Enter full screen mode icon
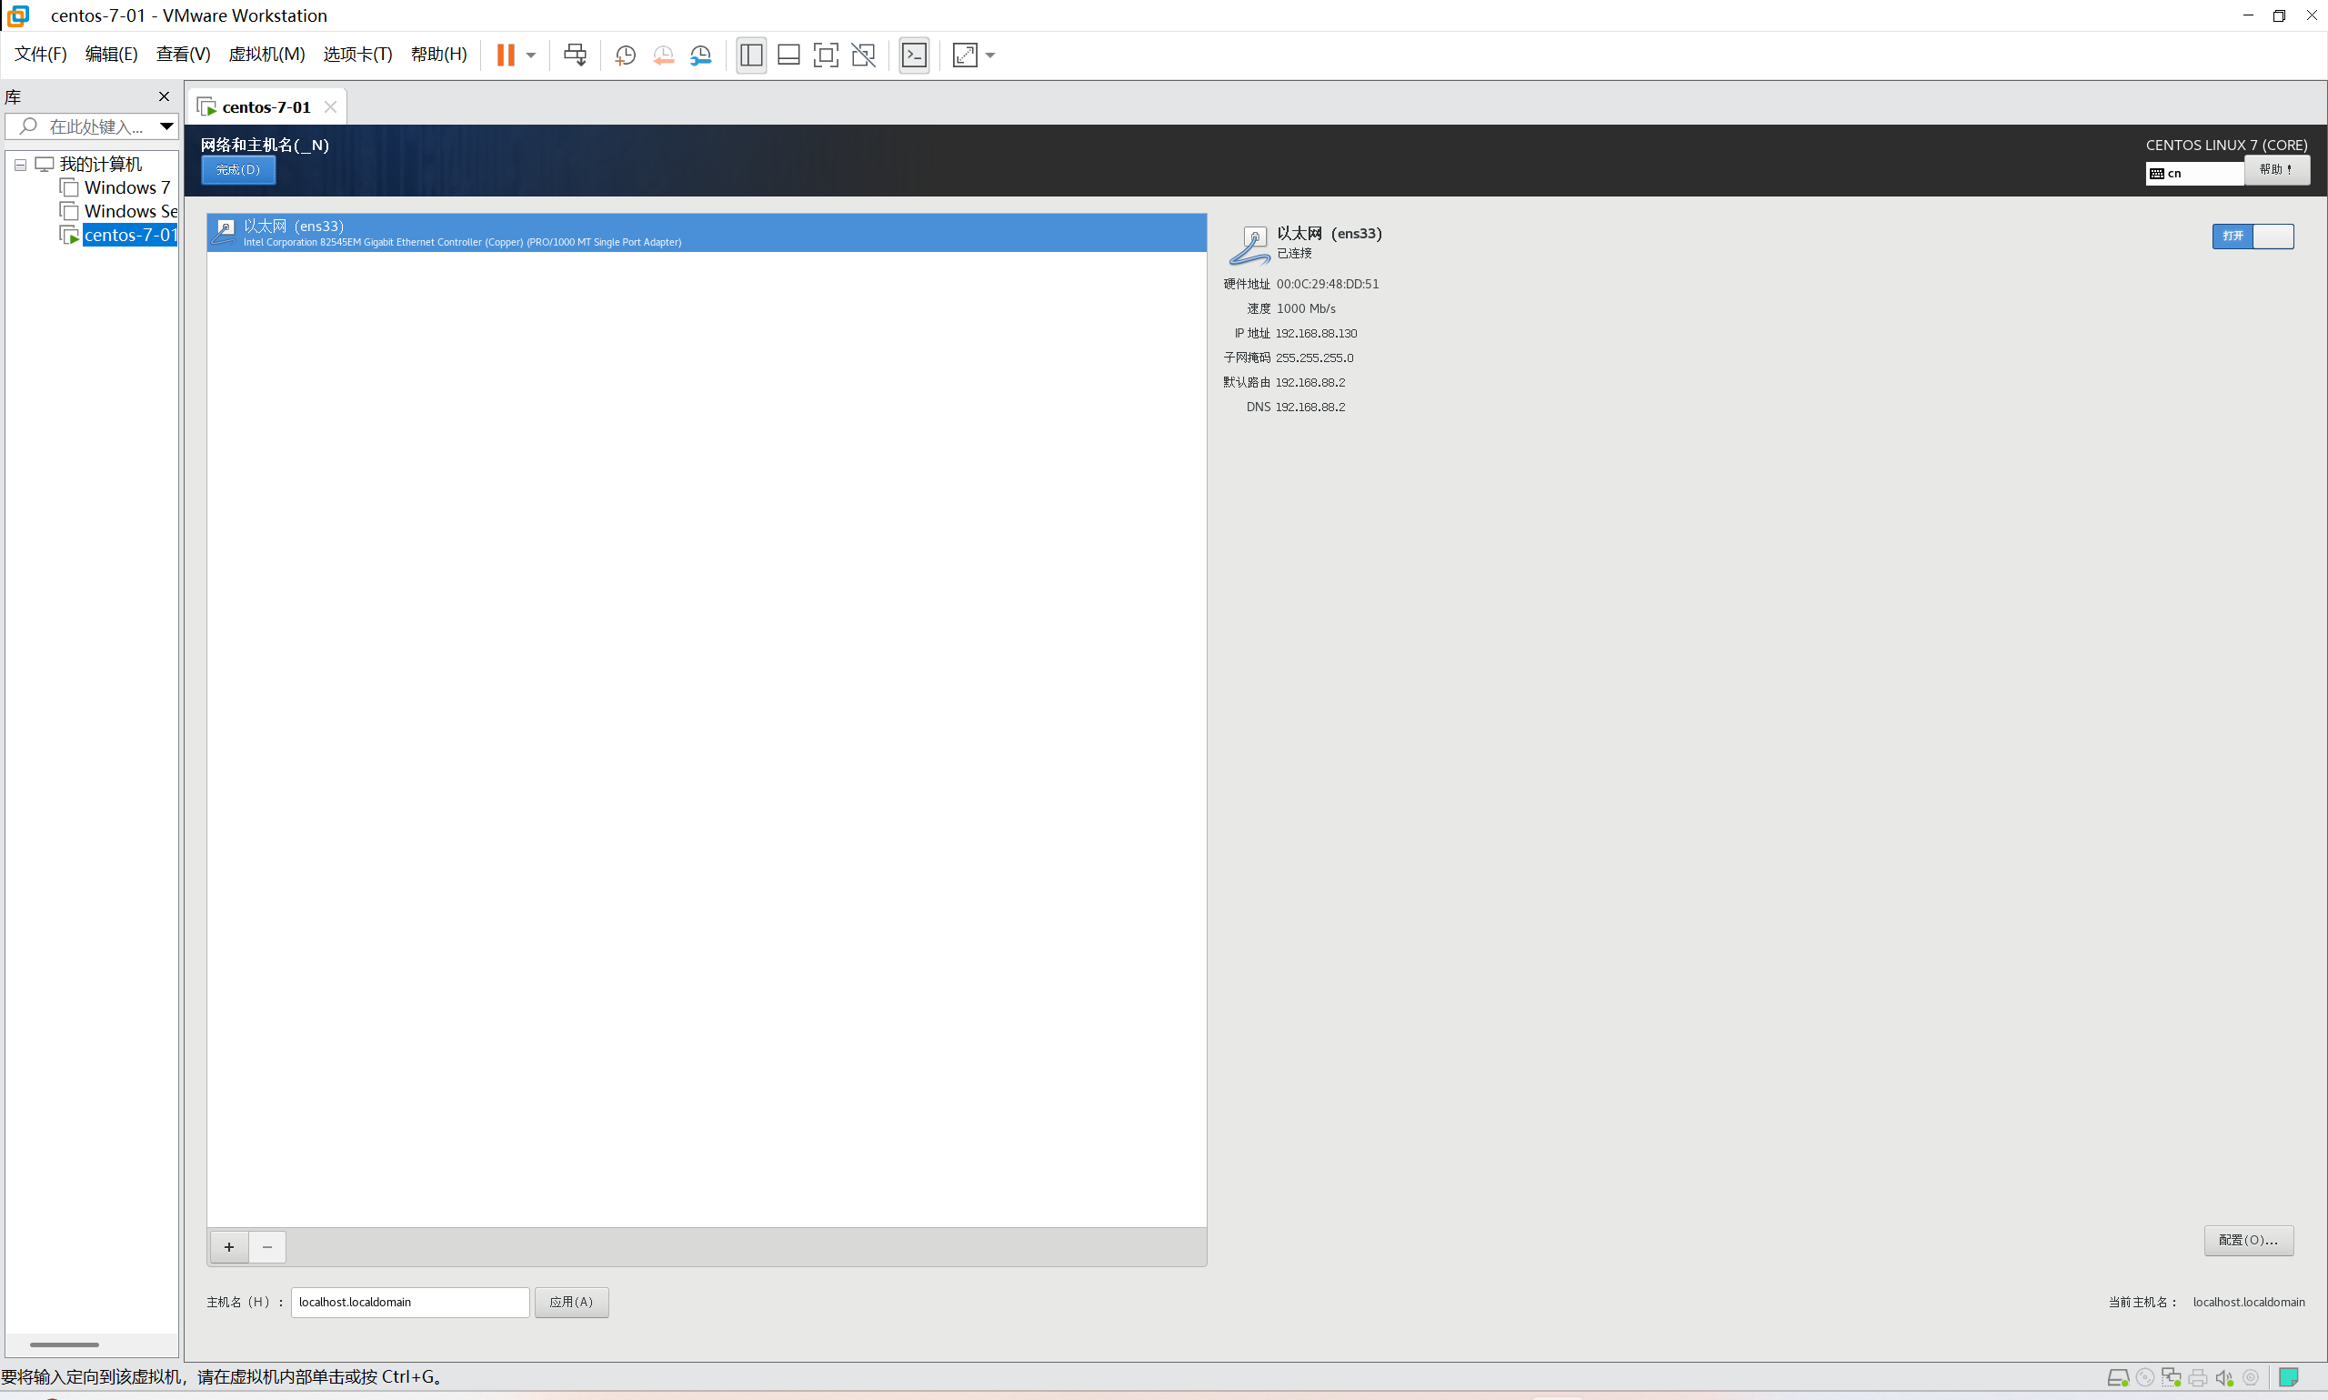The height and width of the screenshot is (1400, 2328). pos(825,55)
